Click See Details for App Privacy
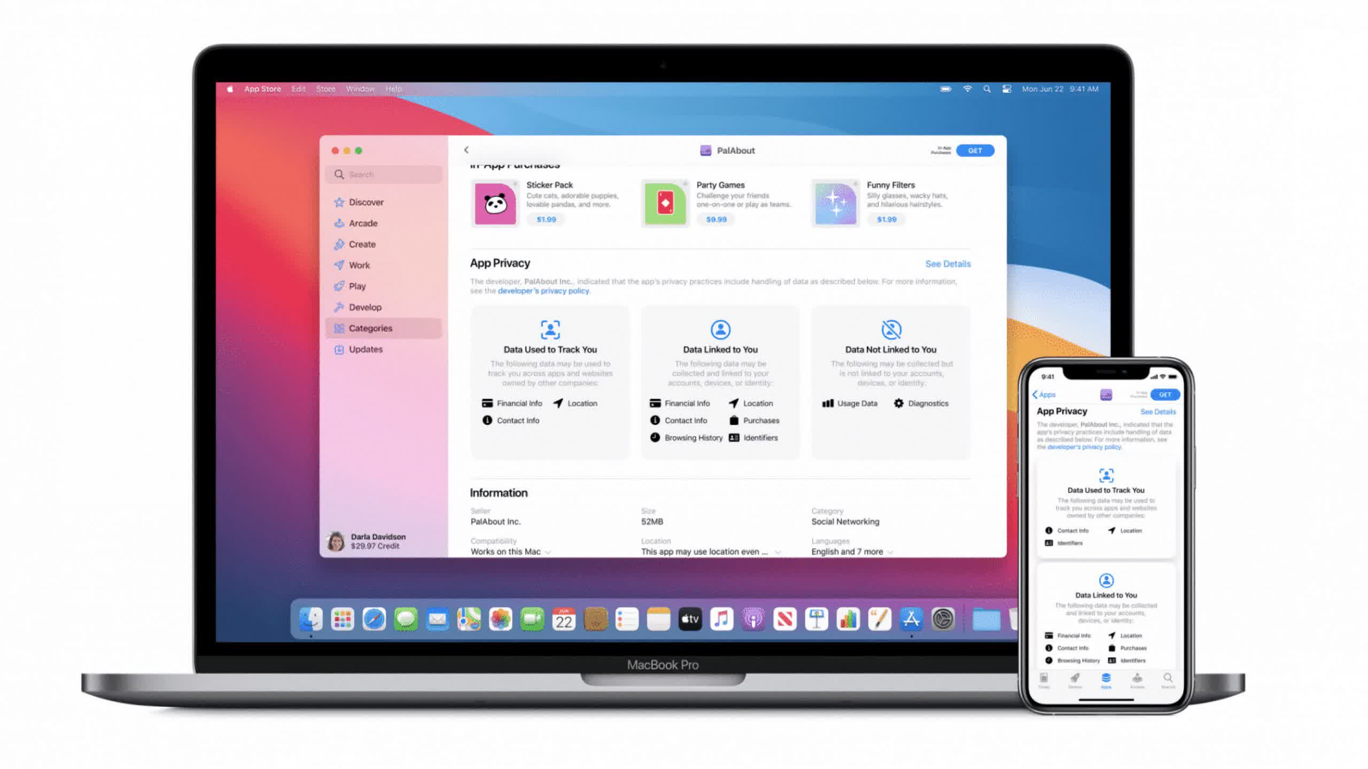This screenshot has width=1368, height=769. pyautogui.click(x=946, y=263)
